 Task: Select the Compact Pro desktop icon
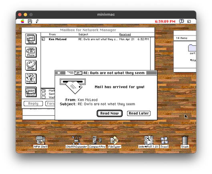pyautogui.click(x=97, y=142)
